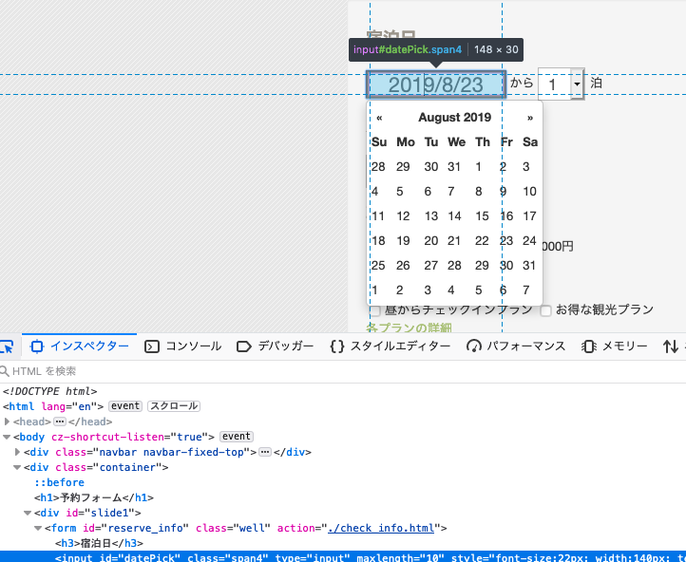The width and height of the screenshot is (686, 562).
Task: Expand the head element node
Action: click(x=7, y=421)
